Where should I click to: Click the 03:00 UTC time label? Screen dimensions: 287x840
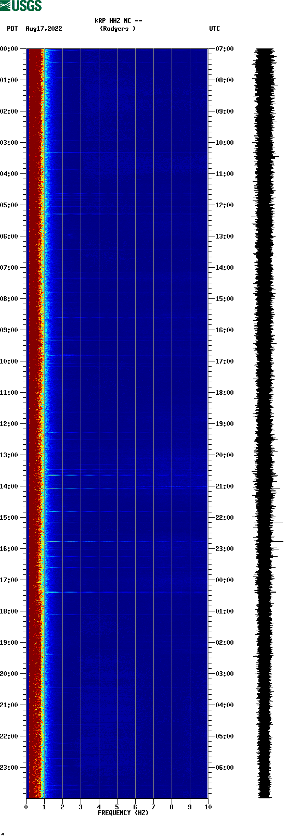click(225, 674)
